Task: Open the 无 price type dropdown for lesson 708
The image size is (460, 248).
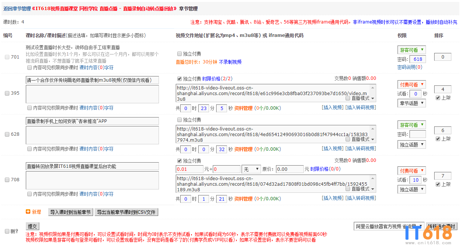Action: pos(251,169)
